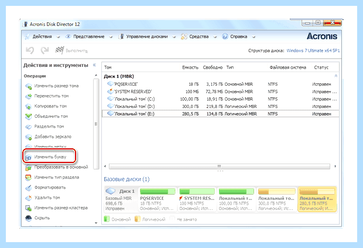Click the Изменить размер кластера label

(x=61, y=208)
